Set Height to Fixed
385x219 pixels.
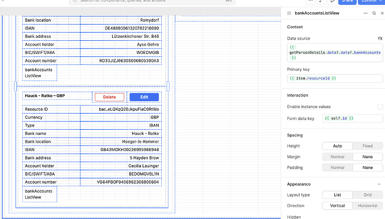coord(368,146)
